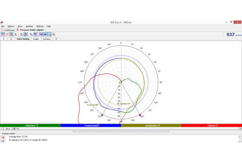Image resolution: width=242 pixels, height=163 pixels.
Task: Open the Analysis menu
Action: pyautogui.click(x=29, y=26)
